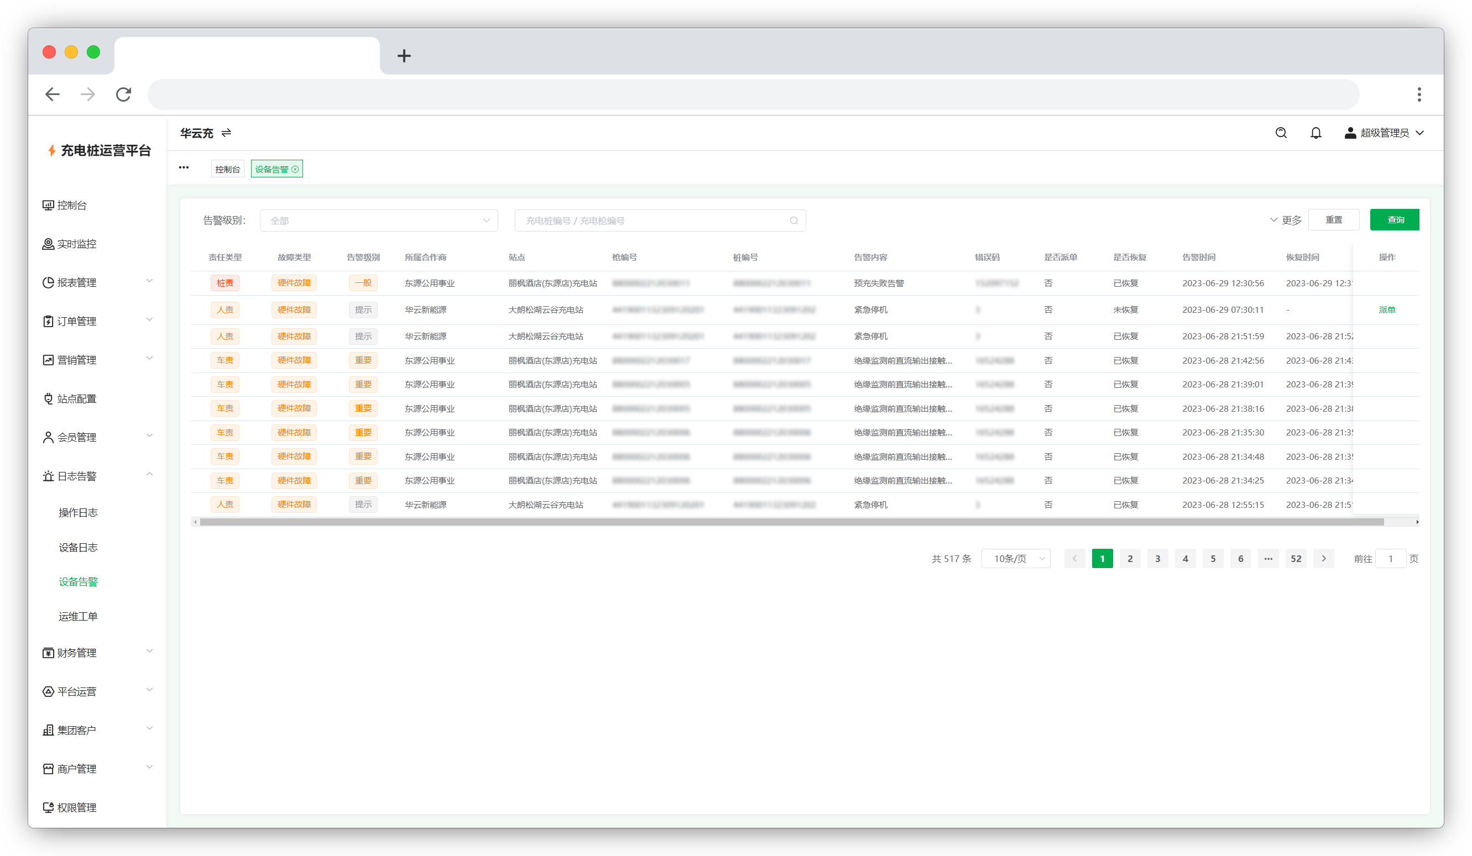This screenshot has height=856, width=1472.
Task: Click the search magnifier icon in header
Action: (x=1281, y=133)
